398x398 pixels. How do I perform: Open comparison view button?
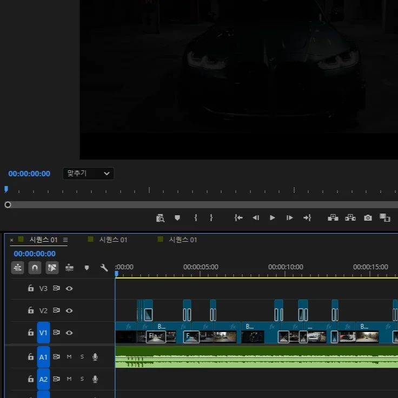pyautogui.click(x=385, y=218)
